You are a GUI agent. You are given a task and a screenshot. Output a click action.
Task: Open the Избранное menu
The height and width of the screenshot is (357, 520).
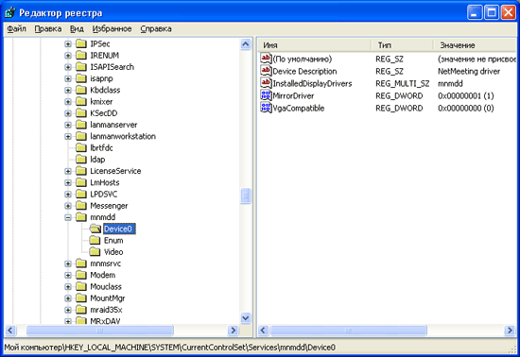[112, 29]
